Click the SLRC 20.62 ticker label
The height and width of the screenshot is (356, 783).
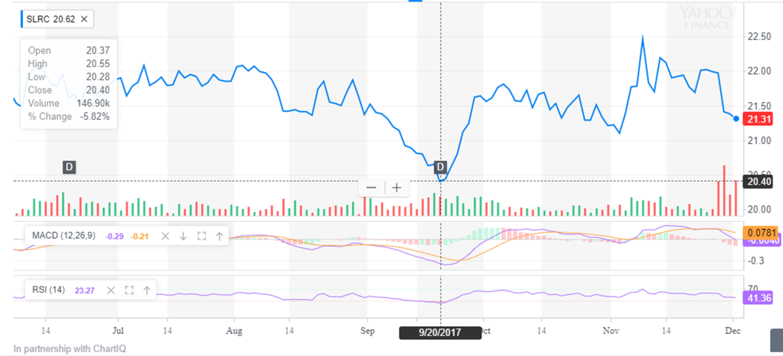[51, 19]
